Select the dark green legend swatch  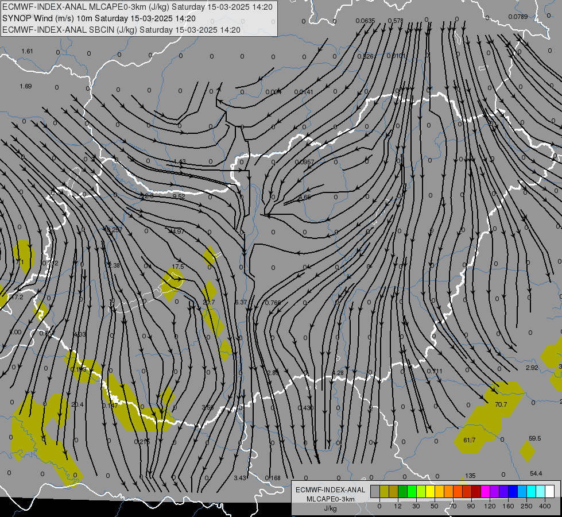pyautogui.click(x=403, y=491)
